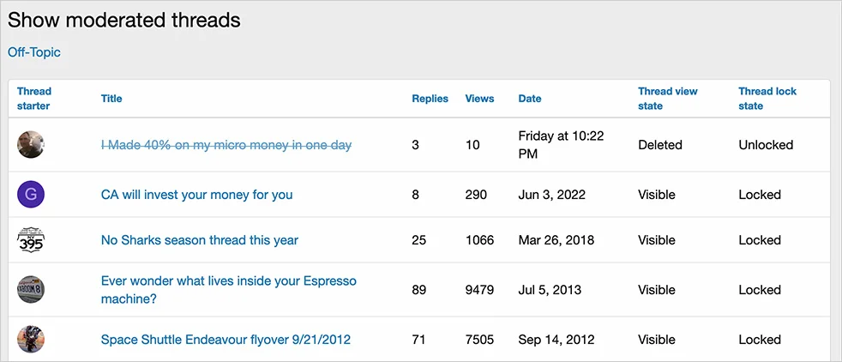Open the Off-Topic forum link
842x362 pixels.
34,52
